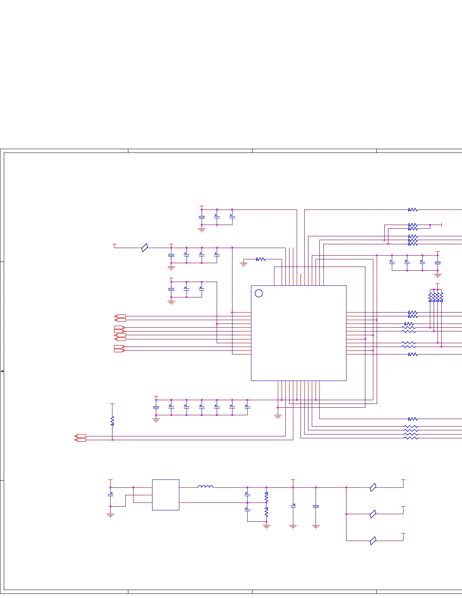This screenshot has width=462, height=598.
Task: Select the large square IC body
Action: click(x=299, y=333)
